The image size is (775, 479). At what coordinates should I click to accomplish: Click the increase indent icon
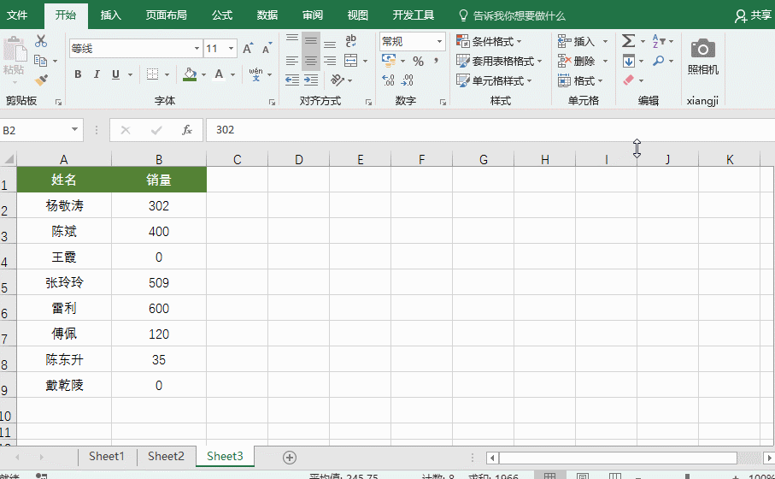311,80
